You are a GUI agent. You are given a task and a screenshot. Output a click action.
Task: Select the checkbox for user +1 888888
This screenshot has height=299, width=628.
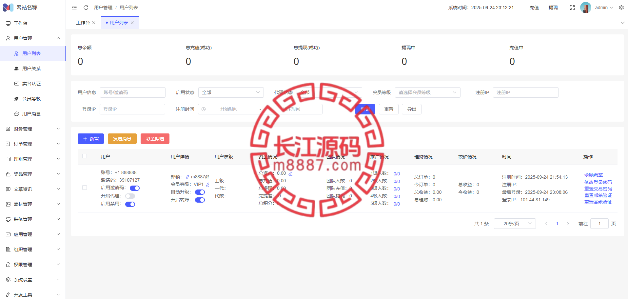click(x=85, y=188)
